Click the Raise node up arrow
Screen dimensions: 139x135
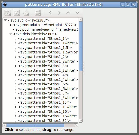(x=68, y=13)
